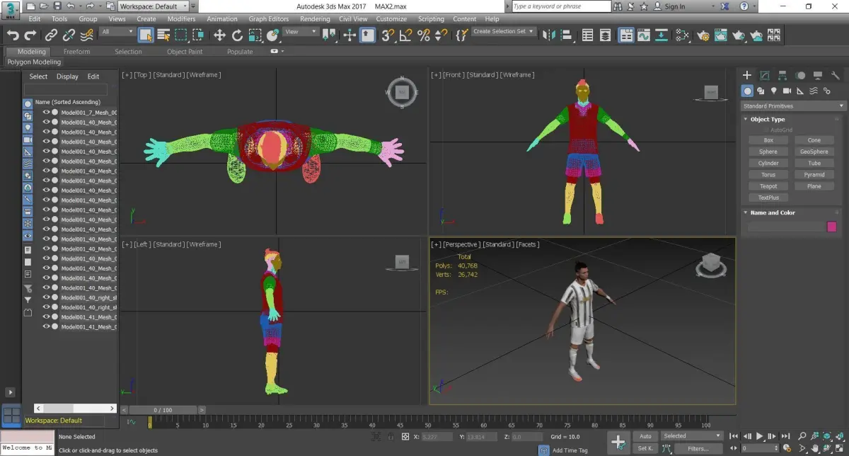Activate the Select and Rotate tool

pos(237,35)
